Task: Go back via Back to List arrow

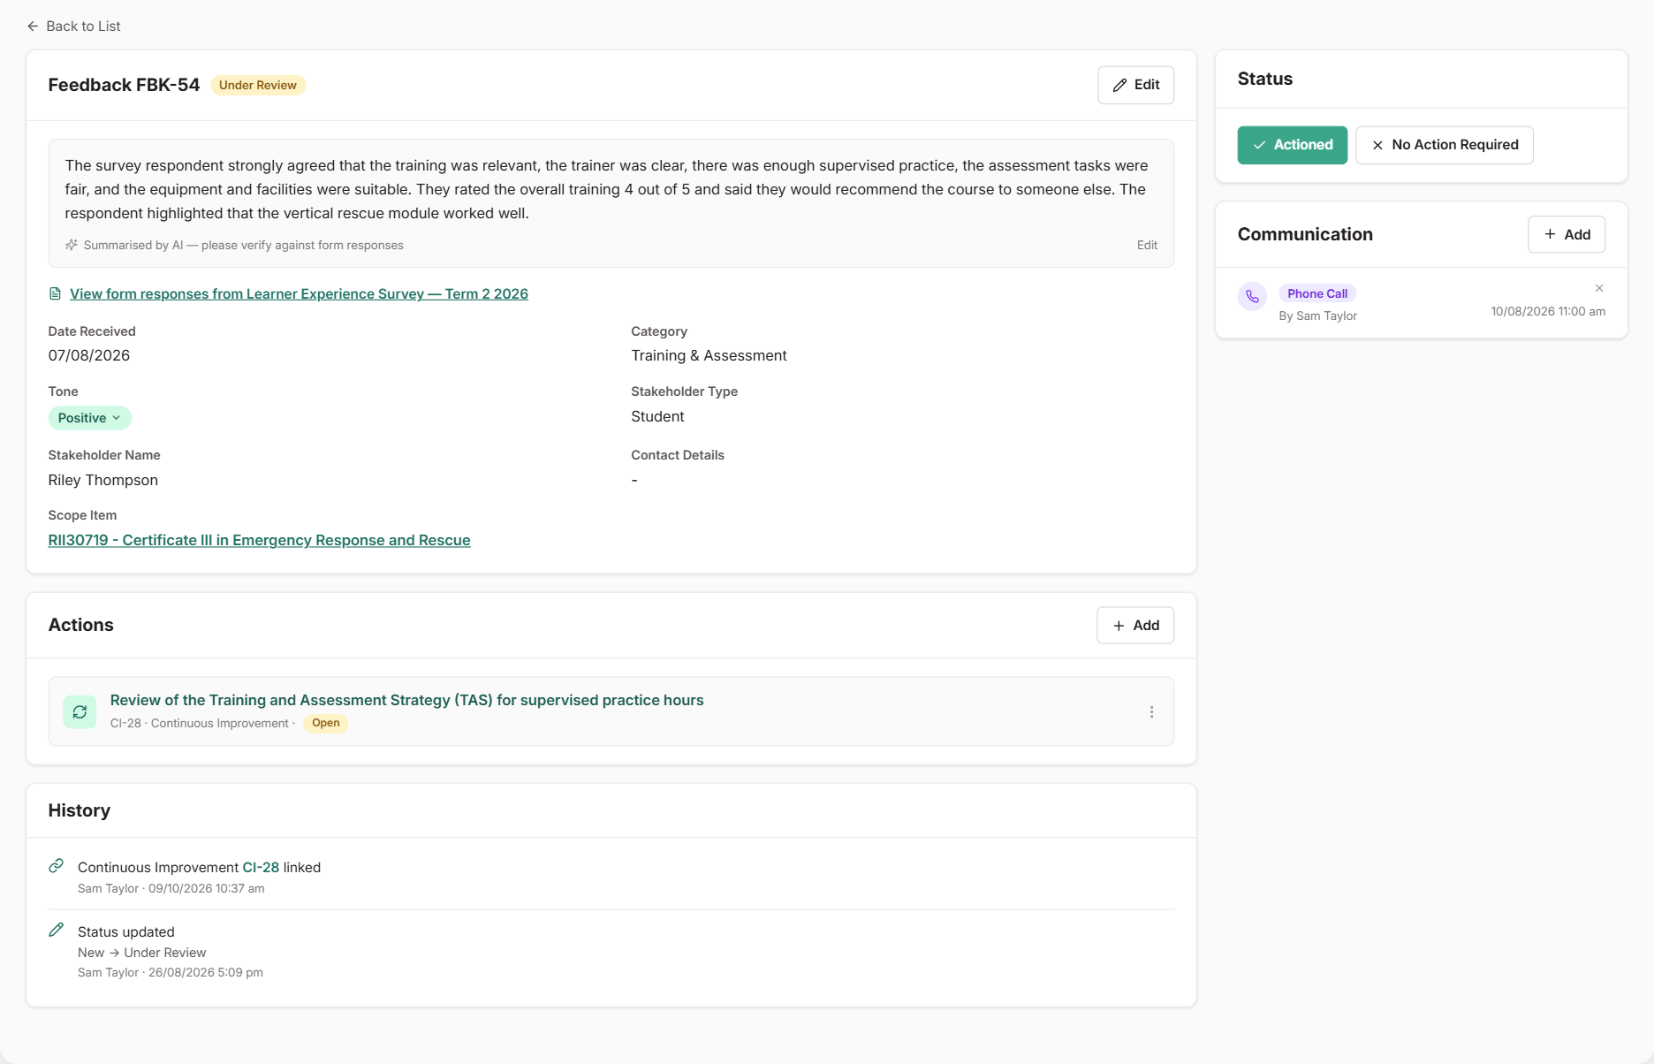Action: pos(33,27)
